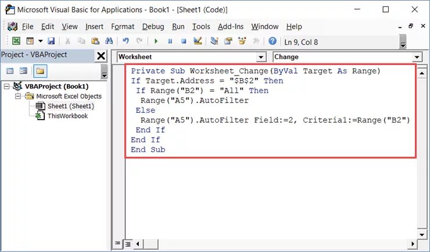Collapse the Microsoft Excel Objects folder node

pyautogui.click(x=18, y=96)
